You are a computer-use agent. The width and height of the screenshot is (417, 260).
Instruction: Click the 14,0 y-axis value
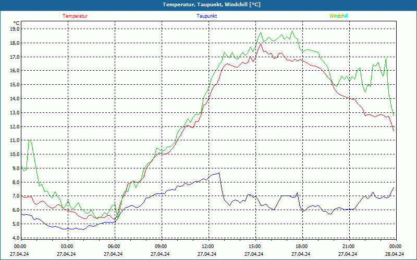pos(15,98)
